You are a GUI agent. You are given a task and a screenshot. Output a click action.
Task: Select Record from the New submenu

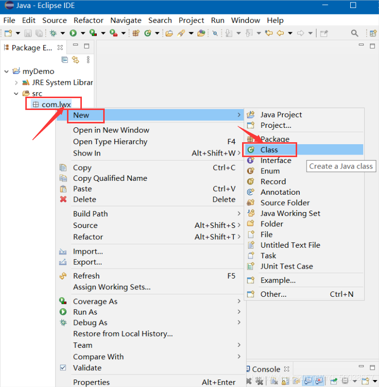(305, 182)
